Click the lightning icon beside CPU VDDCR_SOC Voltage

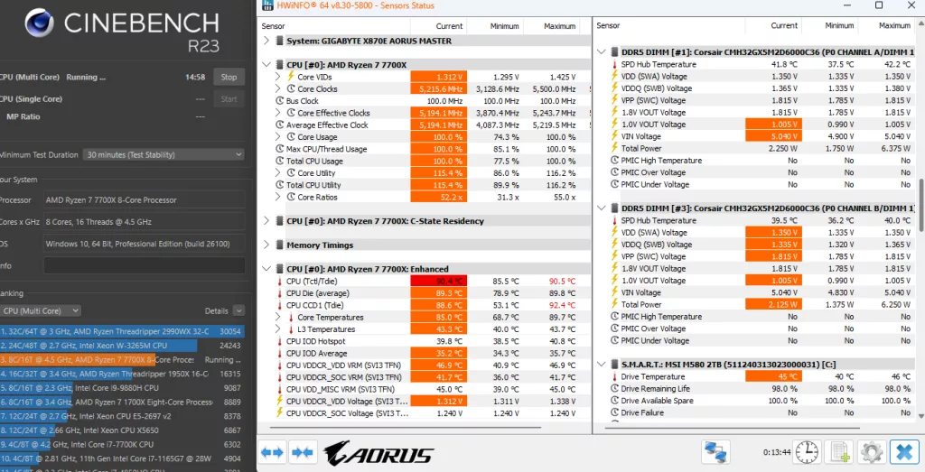tap(280, 413)
